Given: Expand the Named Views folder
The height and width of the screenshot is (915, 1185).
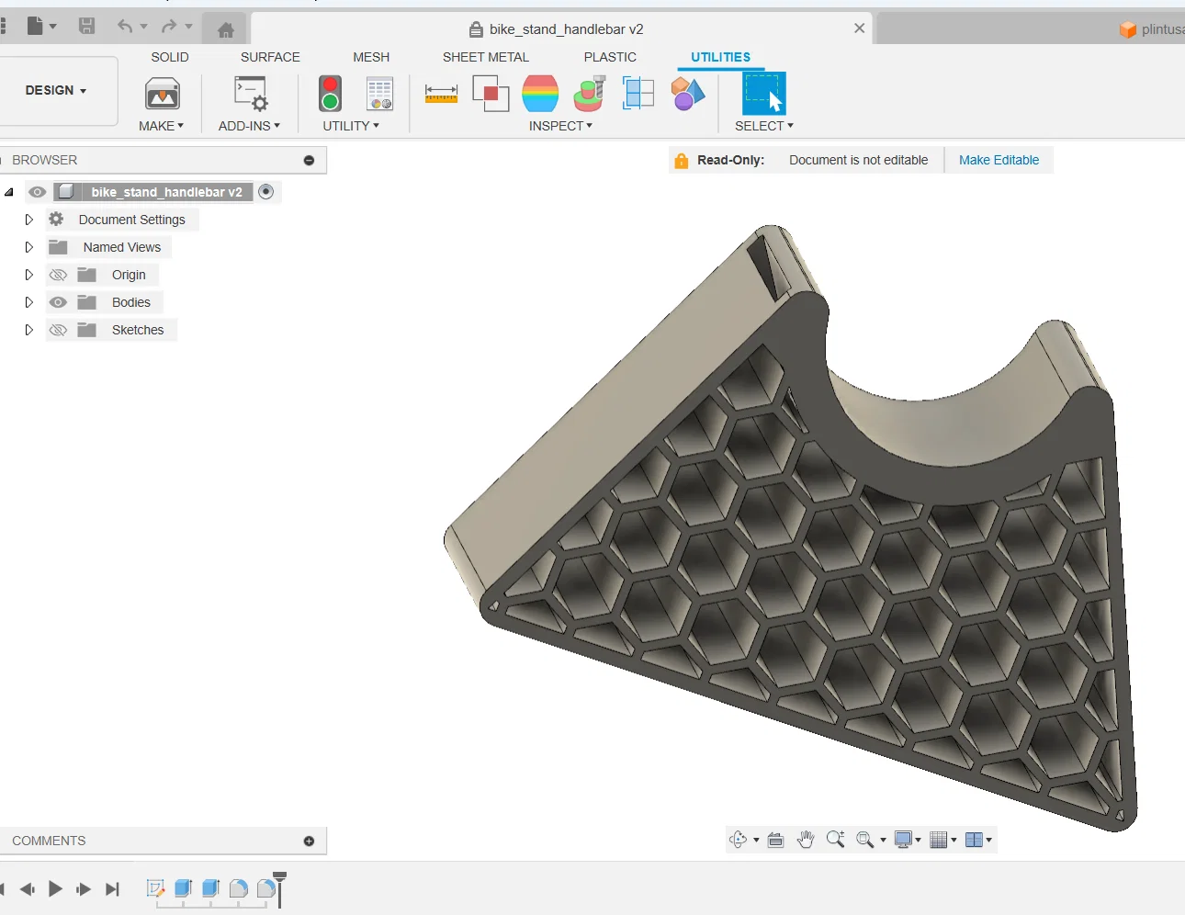Looking at the screenshot, I should (28, 247).
